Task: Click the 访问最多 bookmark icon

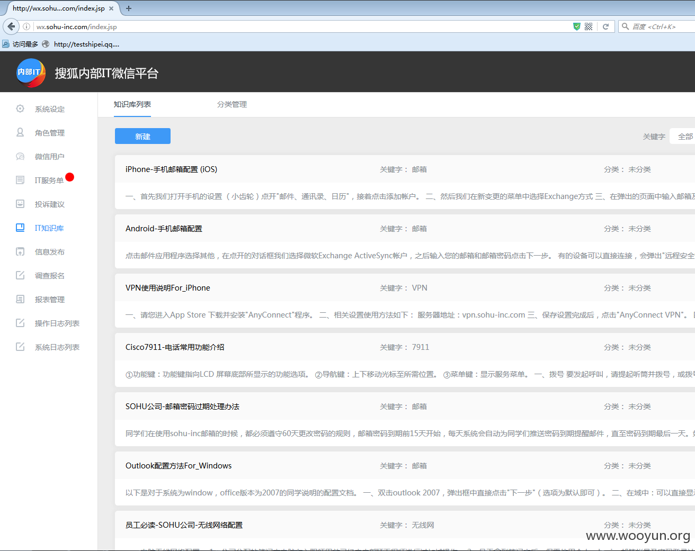Action: tap(6, 44)
